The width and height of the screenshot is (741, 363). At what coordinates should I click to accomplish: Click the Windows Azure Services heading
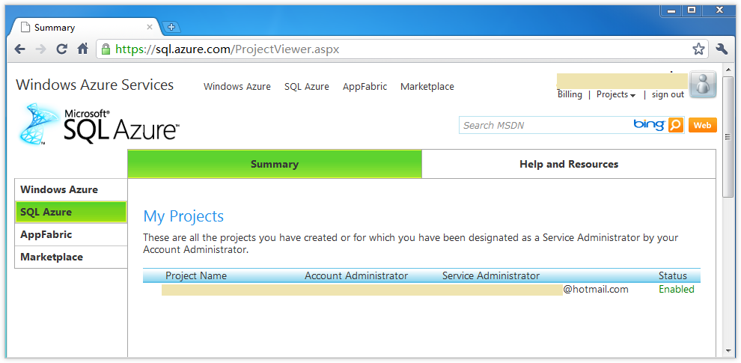[95, 85]
